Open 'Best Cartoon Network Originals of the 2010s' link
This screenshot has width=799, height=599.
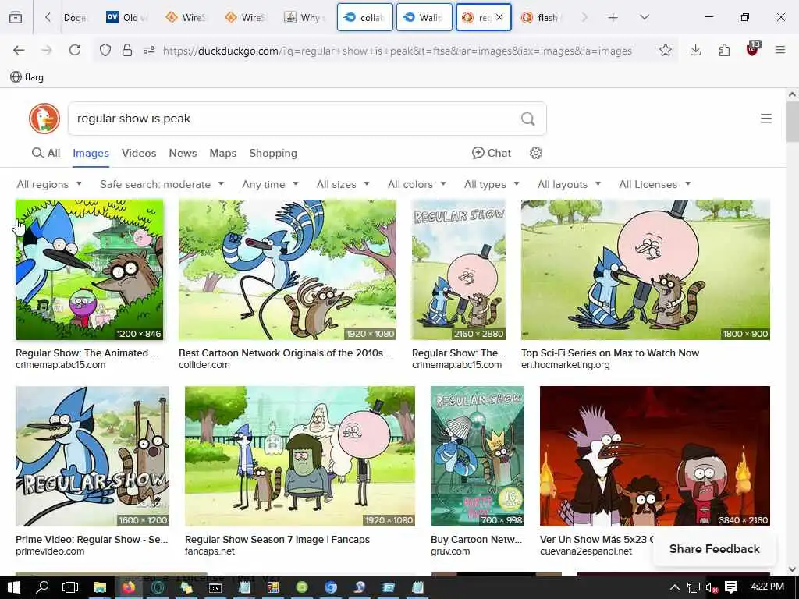pos(286,353)
